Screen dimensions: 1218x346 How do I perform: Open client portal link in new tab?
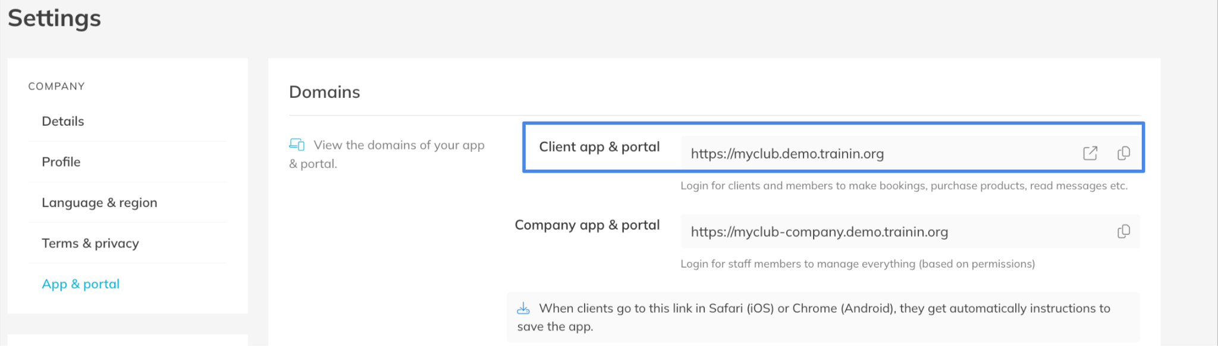(x=1090, y=153)
